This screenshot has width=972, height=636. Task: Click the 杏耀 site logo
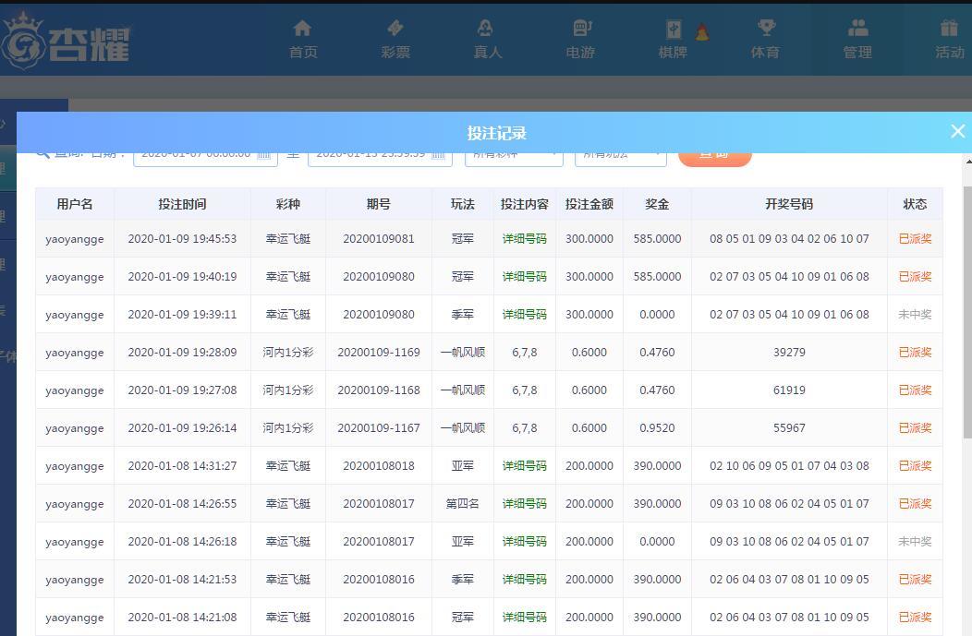click(x=66, y=42)
